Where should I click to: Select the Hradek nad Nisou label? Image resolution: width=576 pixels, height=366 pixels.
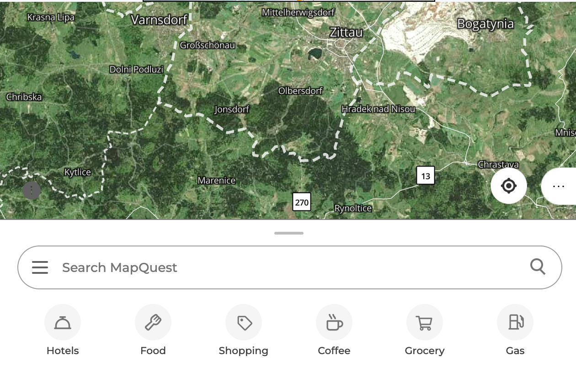379,109
